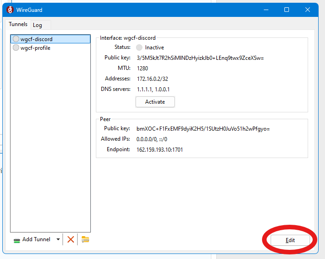
Task: Click the grey Inactive status indicator
Action: click(x=139, y=48)
